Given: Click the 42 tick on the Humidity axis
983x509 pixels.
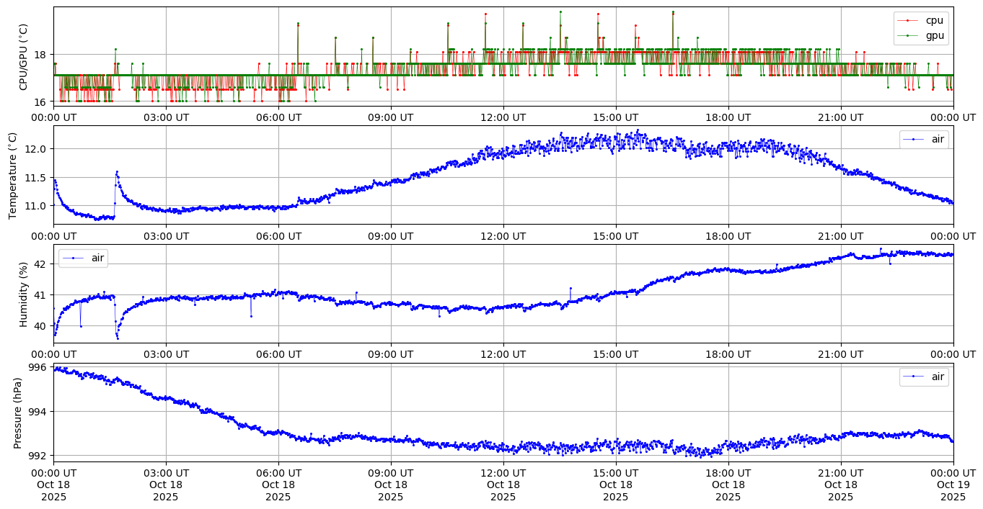Looking at the screenshot, I should (x=39, y=264).
